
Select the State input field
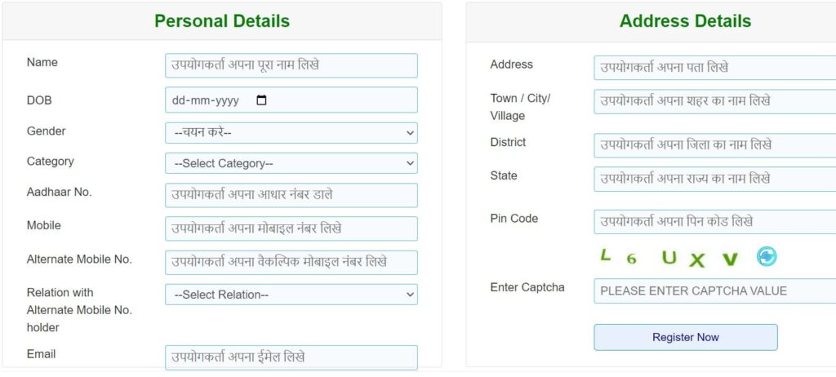click(x=714, y=179)
